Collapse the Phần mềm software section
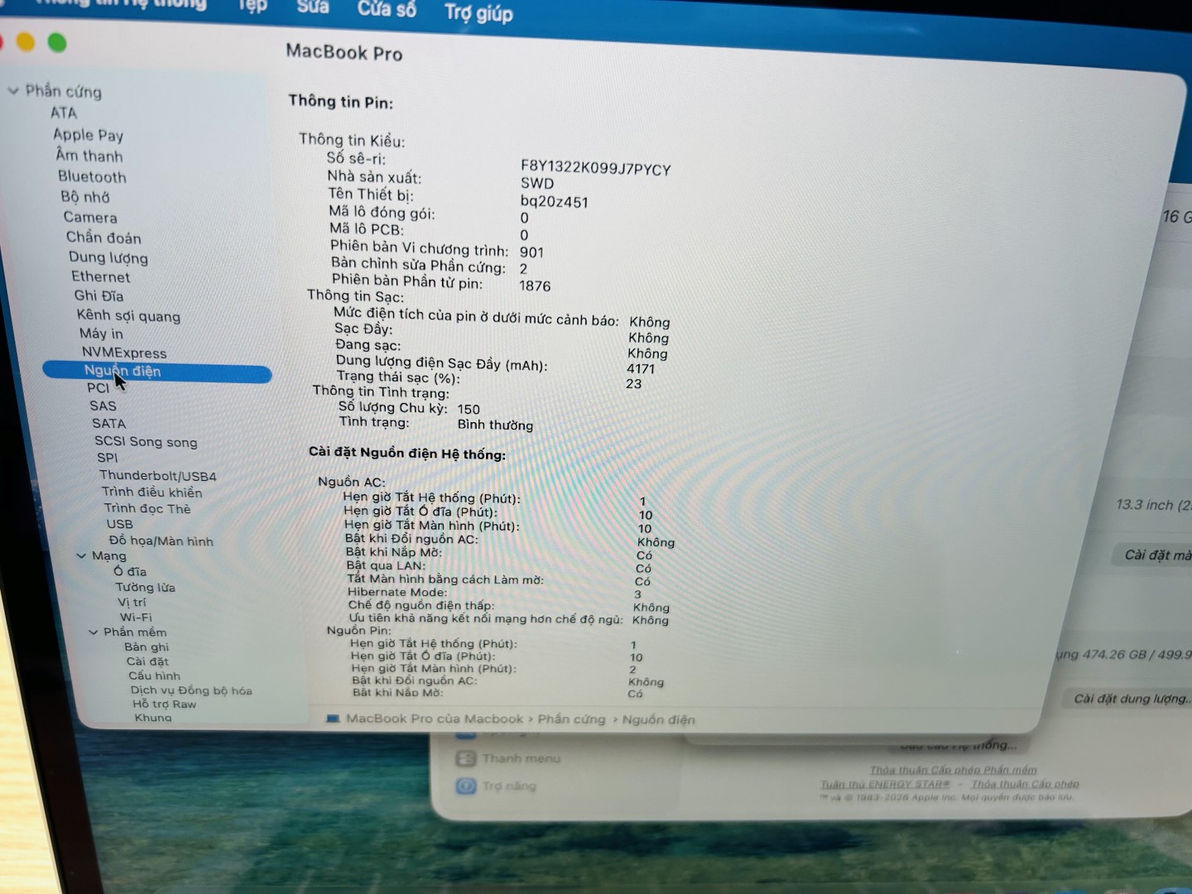Viewport: 1192px width, 894px height. coord(94,632)
